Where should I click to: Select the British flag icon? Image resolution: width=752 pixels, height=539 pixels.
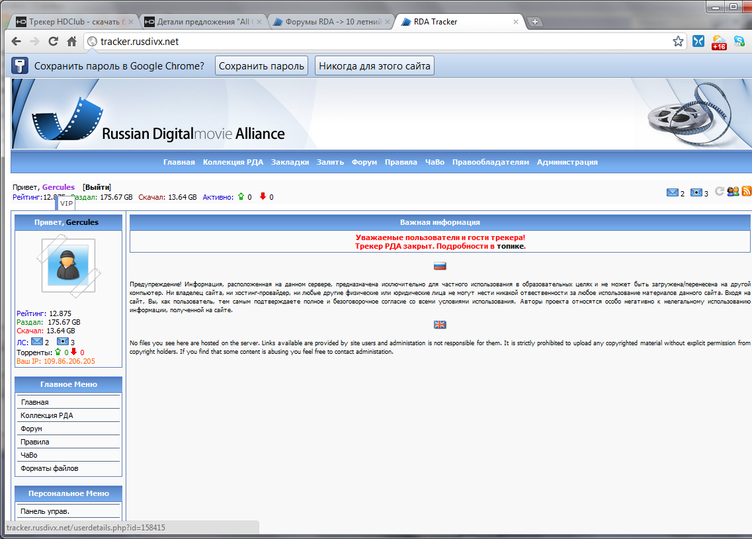(440, 325)
